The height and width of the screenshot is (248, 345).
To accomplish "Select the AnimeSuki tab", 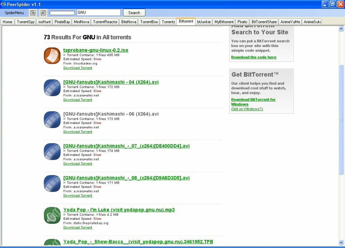I will point(312,22).
